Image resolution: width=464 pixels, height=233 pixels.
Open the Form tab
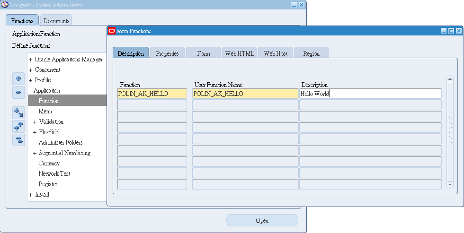pyautogui.click(x=204, y=53)
